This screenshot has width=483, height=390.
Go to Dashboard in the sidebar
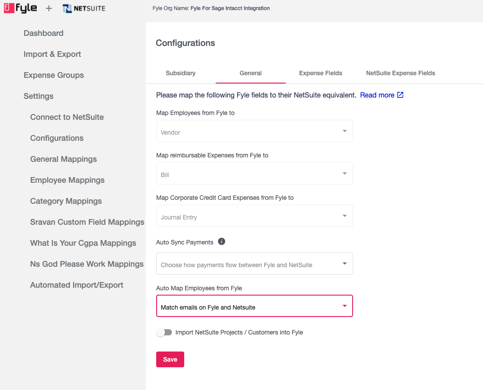click(43, 33)
